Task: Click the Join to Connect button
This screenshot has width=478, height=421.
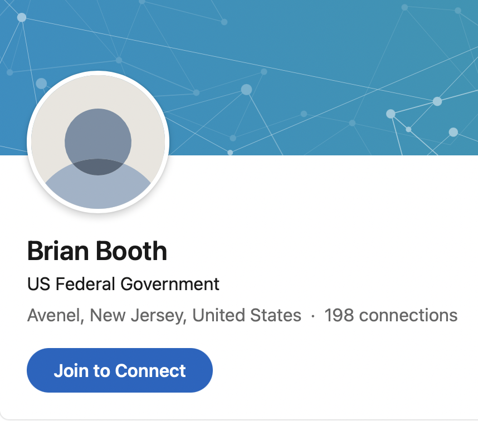Action: pos(119,370)
